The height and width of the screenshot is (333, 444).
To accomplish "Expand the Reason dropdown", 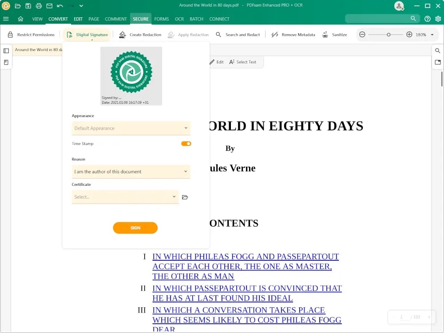I will pos(131,171).
